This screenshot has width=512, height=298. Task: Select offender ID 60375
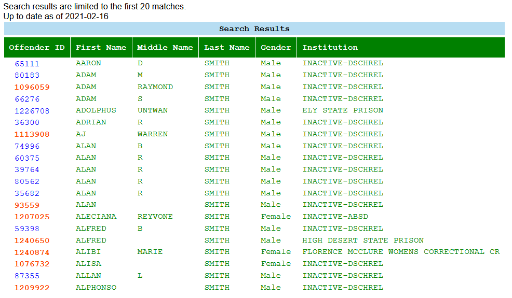click(27, 158)
